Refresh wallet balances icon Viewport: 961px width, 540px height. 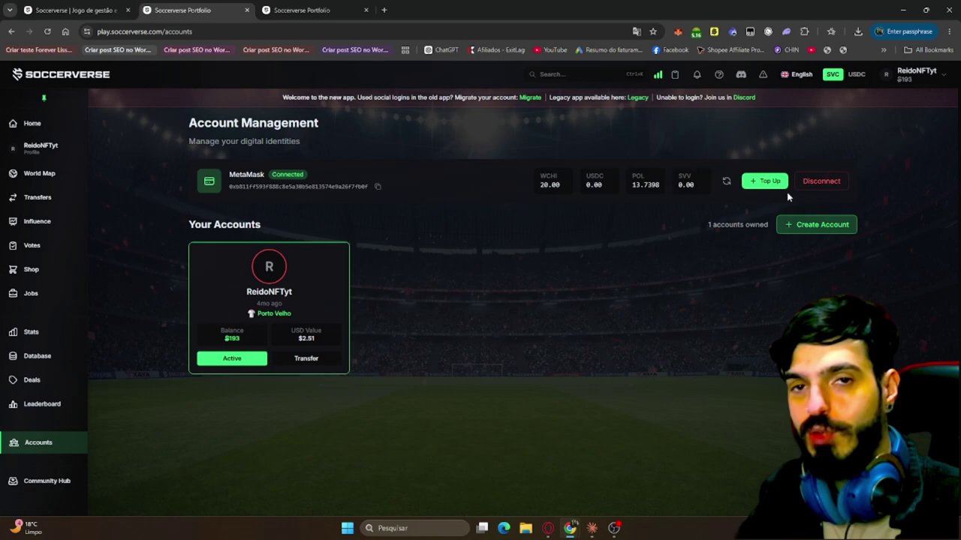coord(726,181)
